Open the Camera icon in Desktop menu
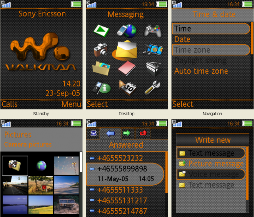The height and width of the screenshot is (217, 254). click(x=101, y=49)
